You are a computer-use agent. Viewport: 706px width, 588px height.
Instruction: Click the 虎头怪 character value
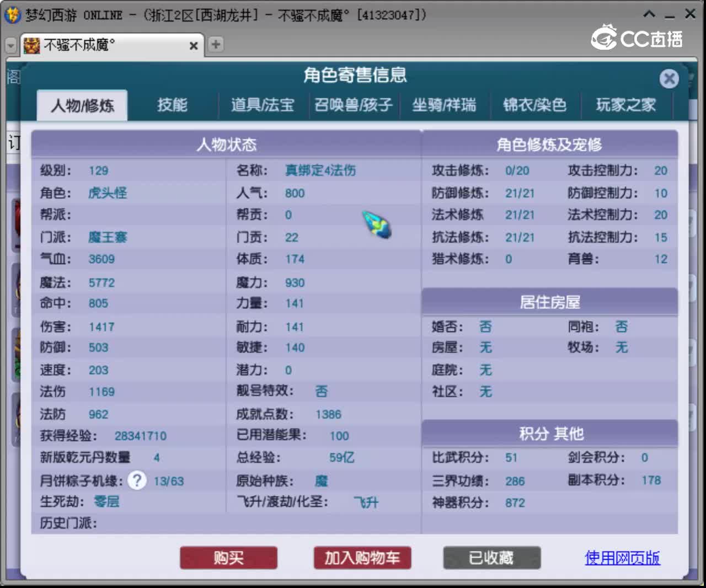[108, 193]
